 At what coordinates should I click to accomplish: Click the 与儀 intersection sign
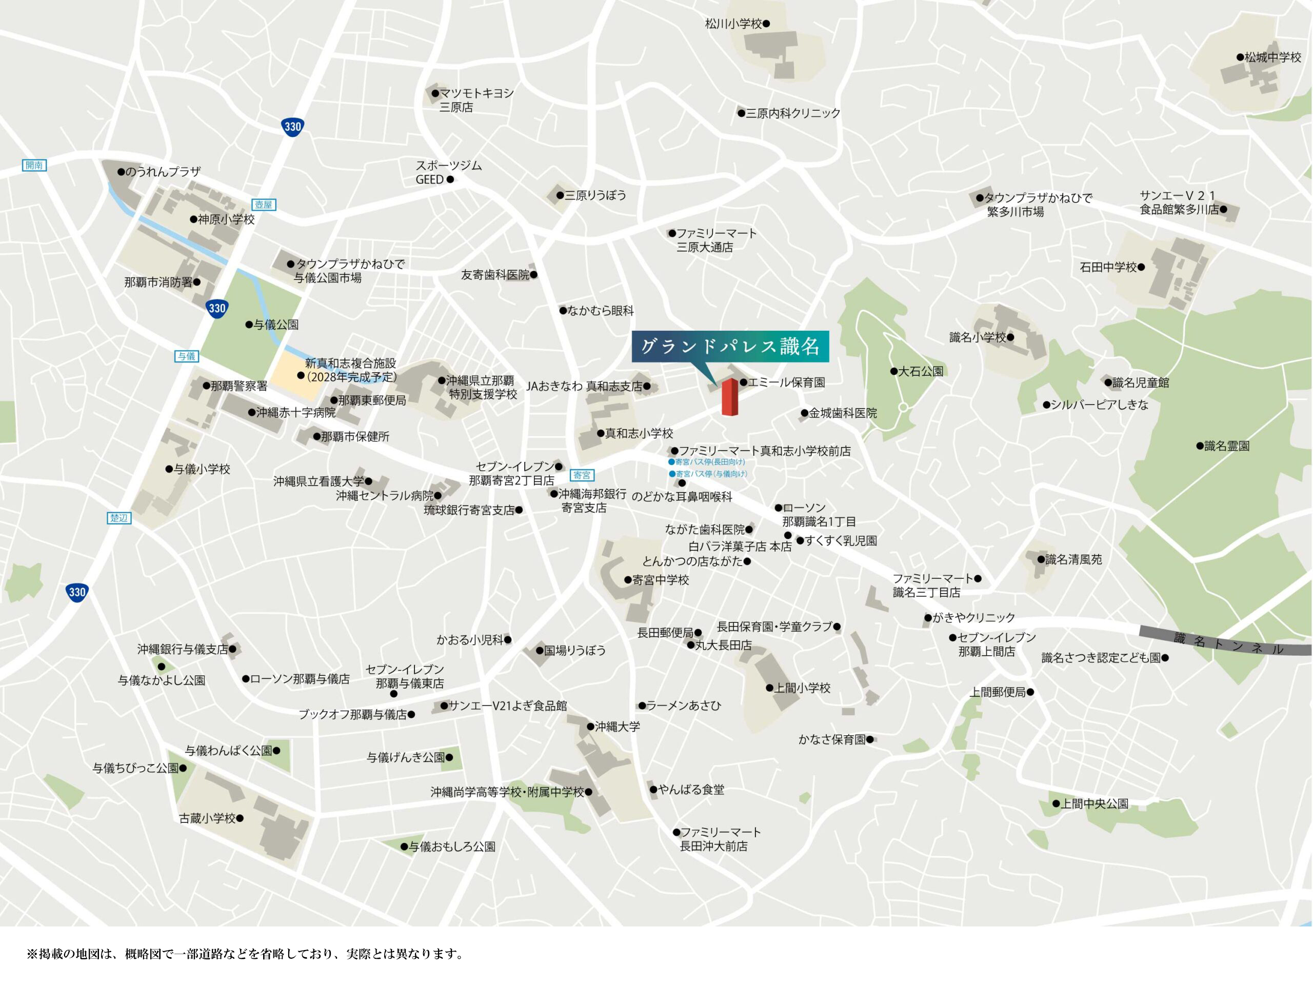[x=186, y=356]
